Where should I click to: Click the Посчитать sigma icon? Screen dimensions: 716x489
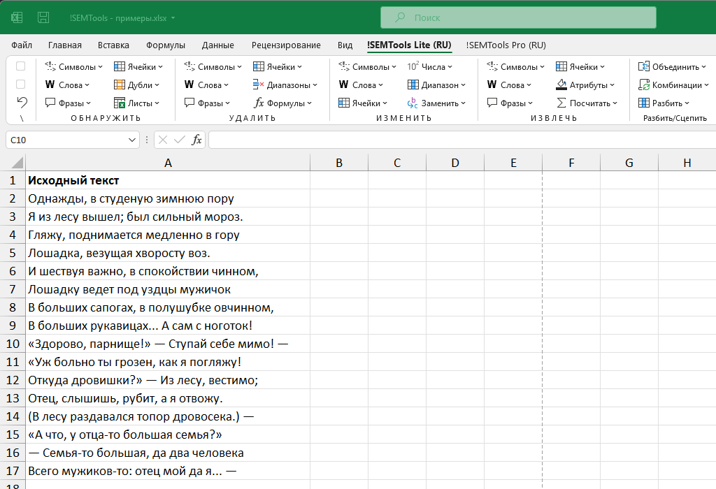point(561,103)
